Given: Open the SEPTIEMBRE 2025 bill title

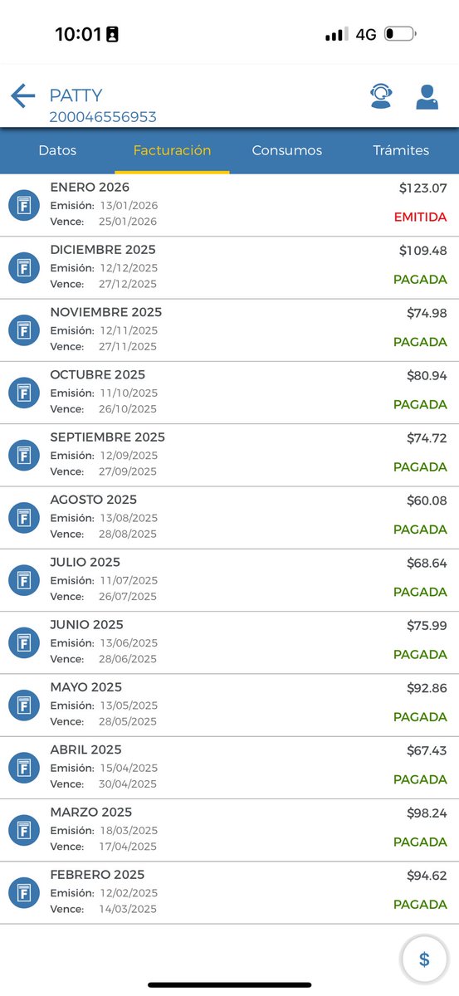Looking at the screenshot, I should (x=108, y=437).
